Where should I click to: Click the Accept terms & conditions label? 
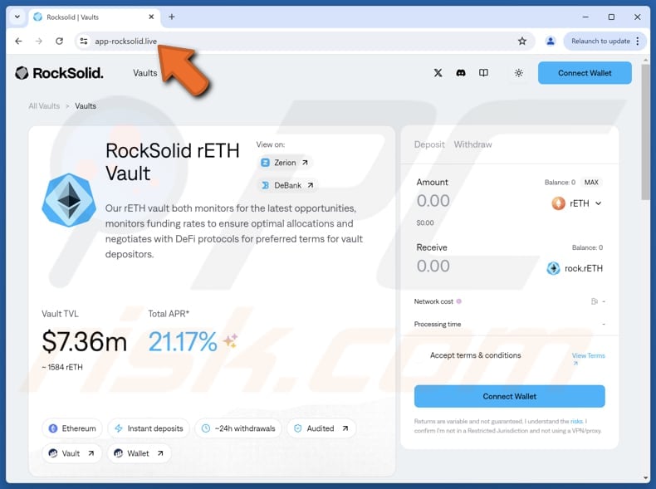tap(475, 355)
